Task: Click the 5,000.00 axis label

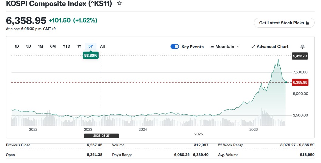Action: [300, 94]
